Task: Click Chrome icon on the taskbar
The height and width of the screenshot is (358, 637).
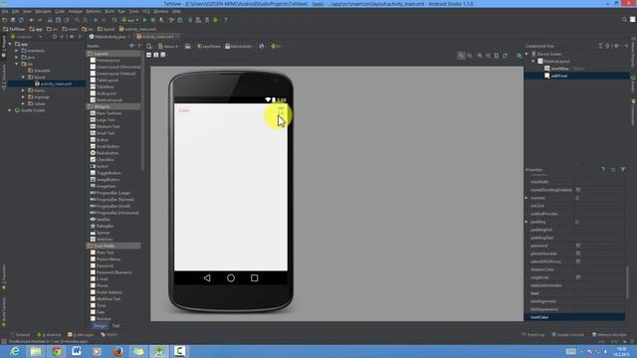Action: click(x=57, y=351)
